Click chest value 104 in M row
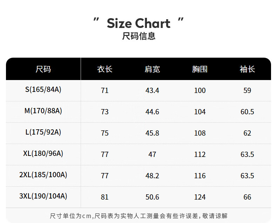 click(200, 112)
